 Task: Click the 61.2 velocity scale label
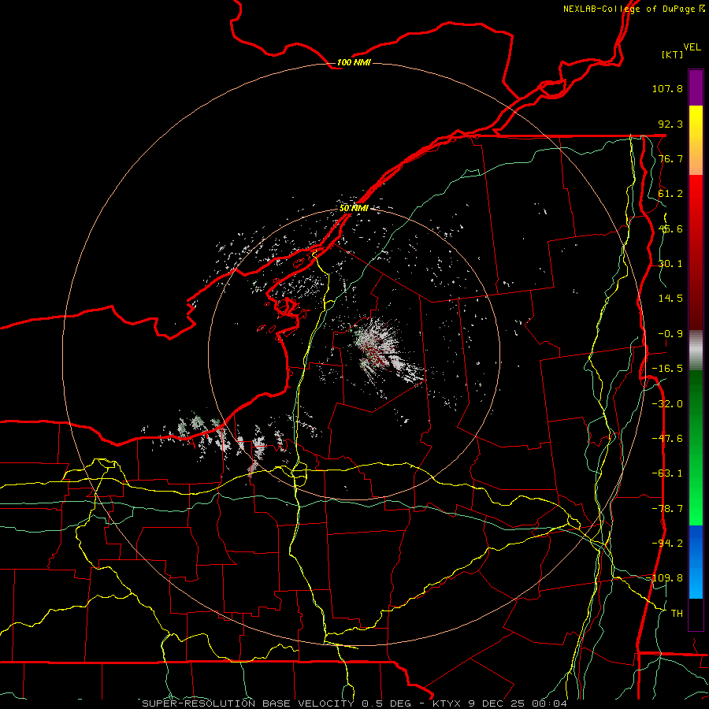coord(670,194)
